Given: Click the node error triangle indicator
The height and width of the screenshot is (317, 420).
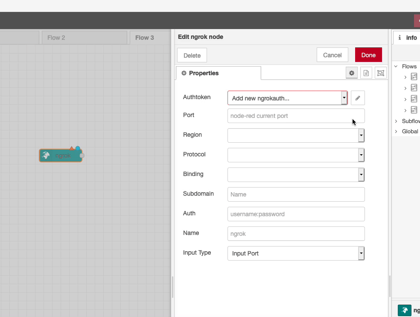Looking at the screenshot, I should coord(72,148).
